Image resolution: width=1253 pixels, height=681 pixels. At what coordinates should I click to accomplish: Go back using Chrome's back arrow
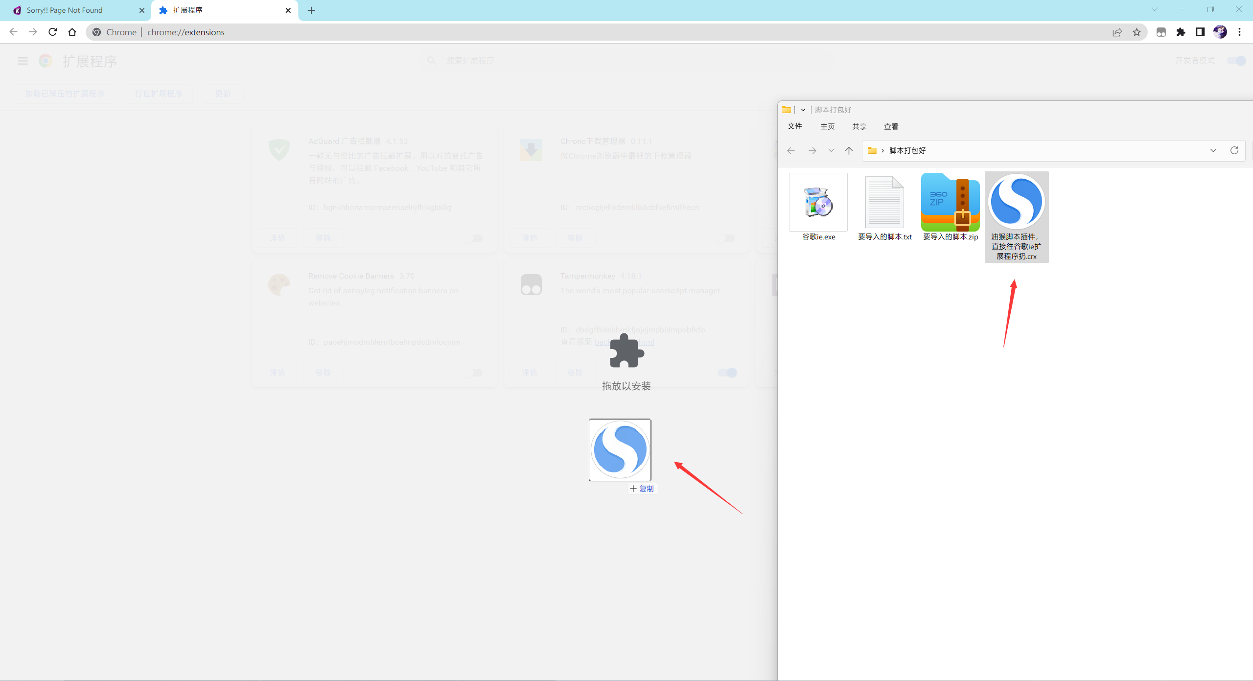tap(13, 32)
